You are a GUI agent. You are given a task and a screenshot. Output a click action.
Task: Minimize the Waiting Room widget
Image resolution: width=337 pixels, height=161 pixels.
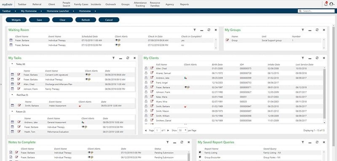[x=202, y=30]
